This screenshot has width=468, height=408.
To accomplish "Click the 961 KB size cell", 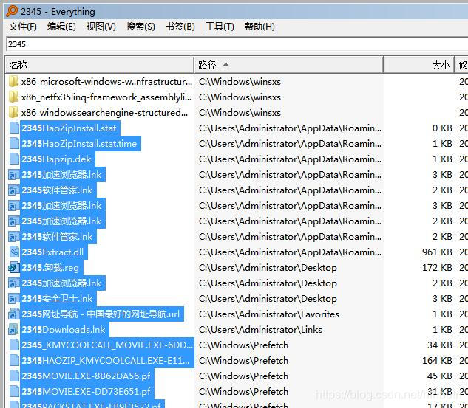I will click(437, 252).
